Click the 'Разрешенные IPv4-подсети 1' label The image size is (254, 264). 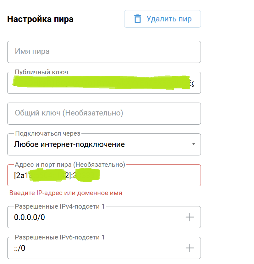point(60,206)
